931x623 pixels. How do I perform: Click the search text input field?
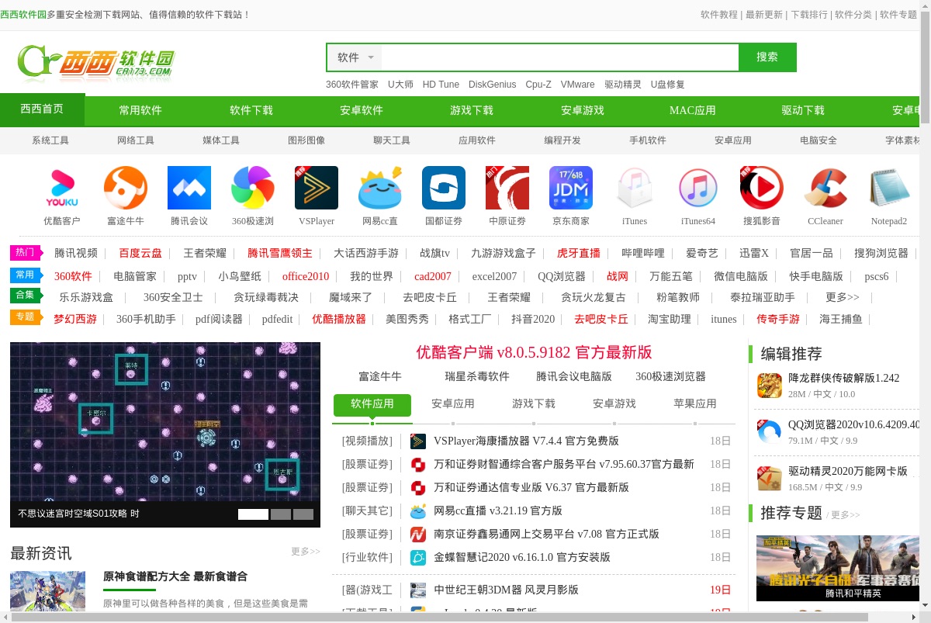point(559,57)
